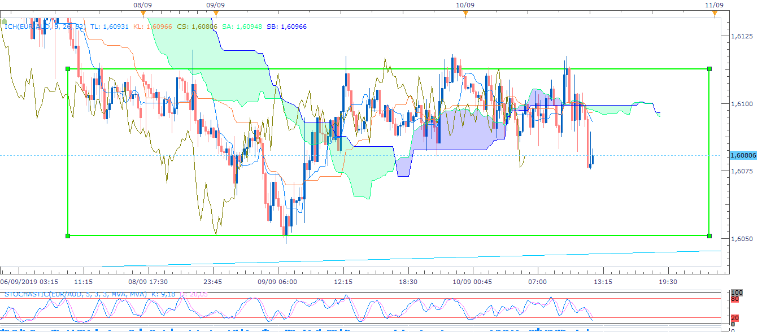
Task: Click the 18:30 time axis label
Action: point(408,281)
